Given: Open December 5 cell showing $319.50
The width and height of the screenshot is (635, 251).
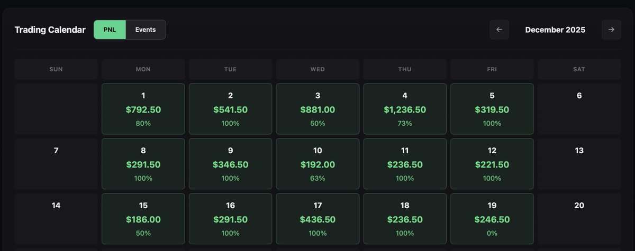Looking at the screenshot, I should click(x=492, y=109).
